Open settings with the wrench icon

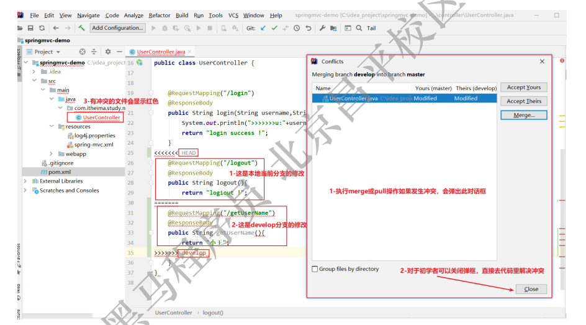322,28
